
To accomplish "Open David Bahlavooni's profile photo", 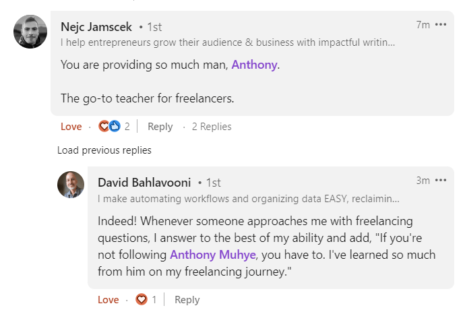I will (71, 185).
